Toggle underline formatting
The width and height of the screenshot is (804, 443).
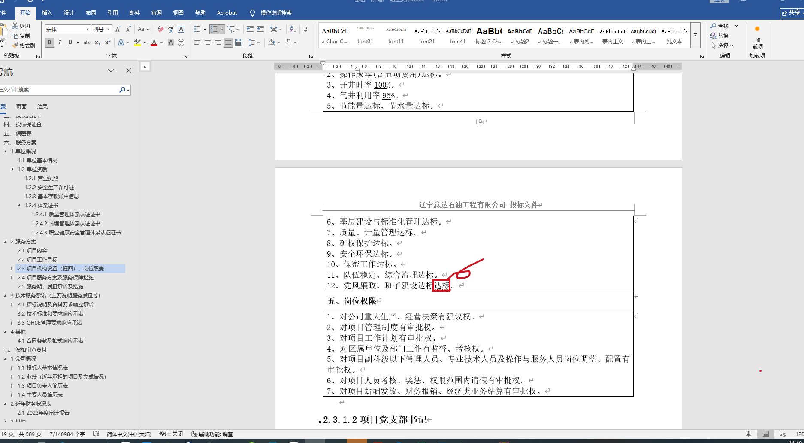(x=70, y=42)
